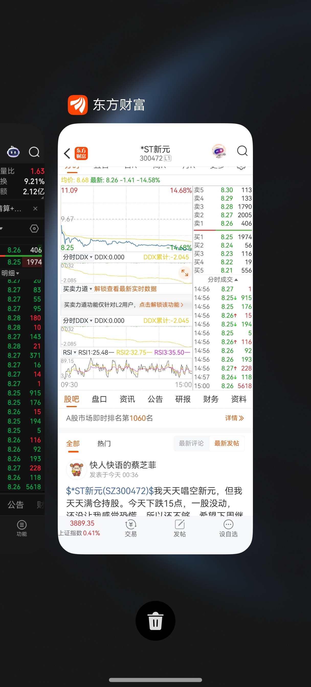Open the search magnifier in the *ST新元 header
The width and height of the screenshot is (311, 687).
click(x=242, y=151)
